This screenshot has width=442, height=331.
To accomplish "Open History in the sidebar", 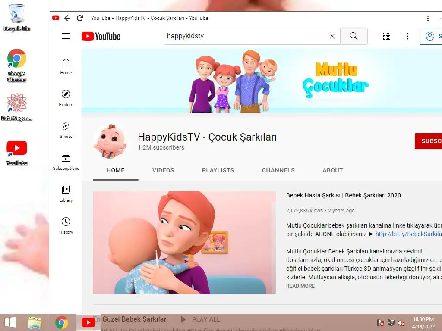I will (x=66, y=225).
